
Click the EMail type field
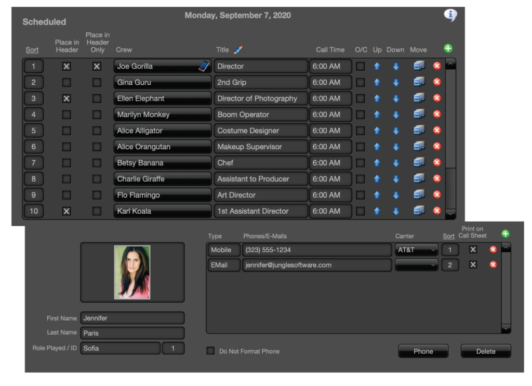(224, 265)
